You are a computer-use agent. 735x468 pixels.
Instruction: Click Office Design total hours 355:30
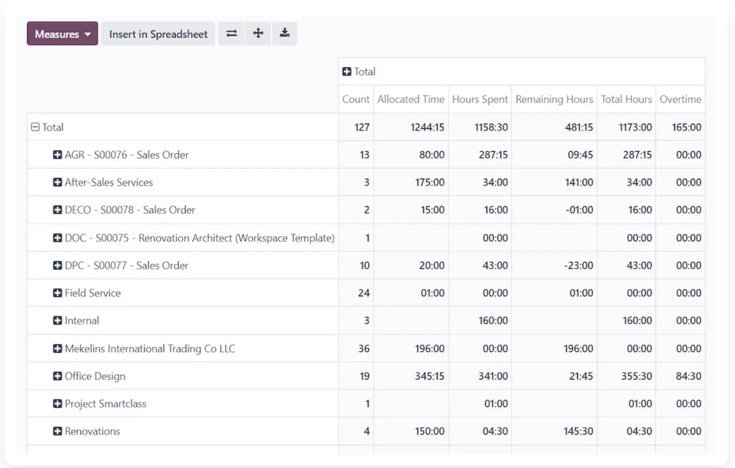point(626,376)
